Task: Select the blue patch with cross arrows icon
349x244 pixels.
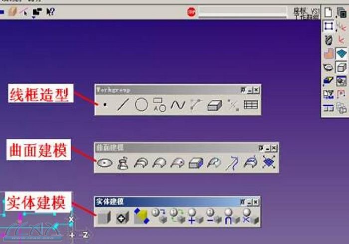Action: [269, 162]
